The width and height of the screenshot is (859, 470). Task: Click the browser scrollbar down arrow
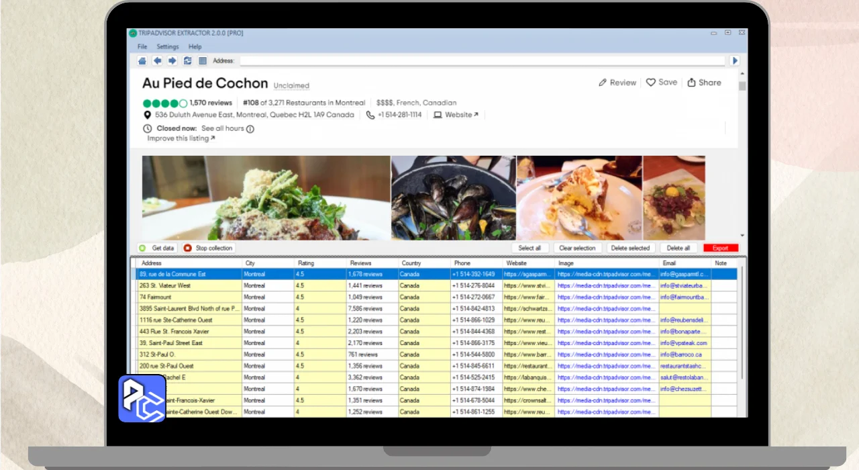tap(742, 236)
